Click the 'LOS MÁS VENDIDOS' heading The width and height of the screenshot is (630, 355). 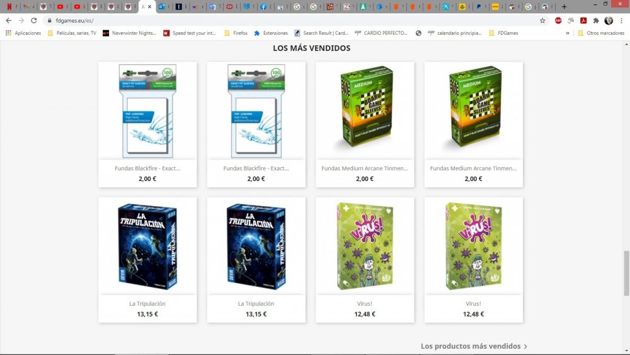(311, 49)
